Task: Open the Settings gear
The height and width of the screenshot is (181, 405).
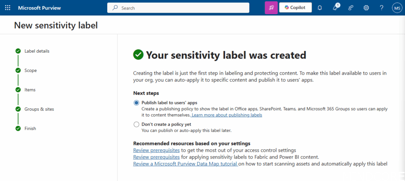Action: pos(366,8)
